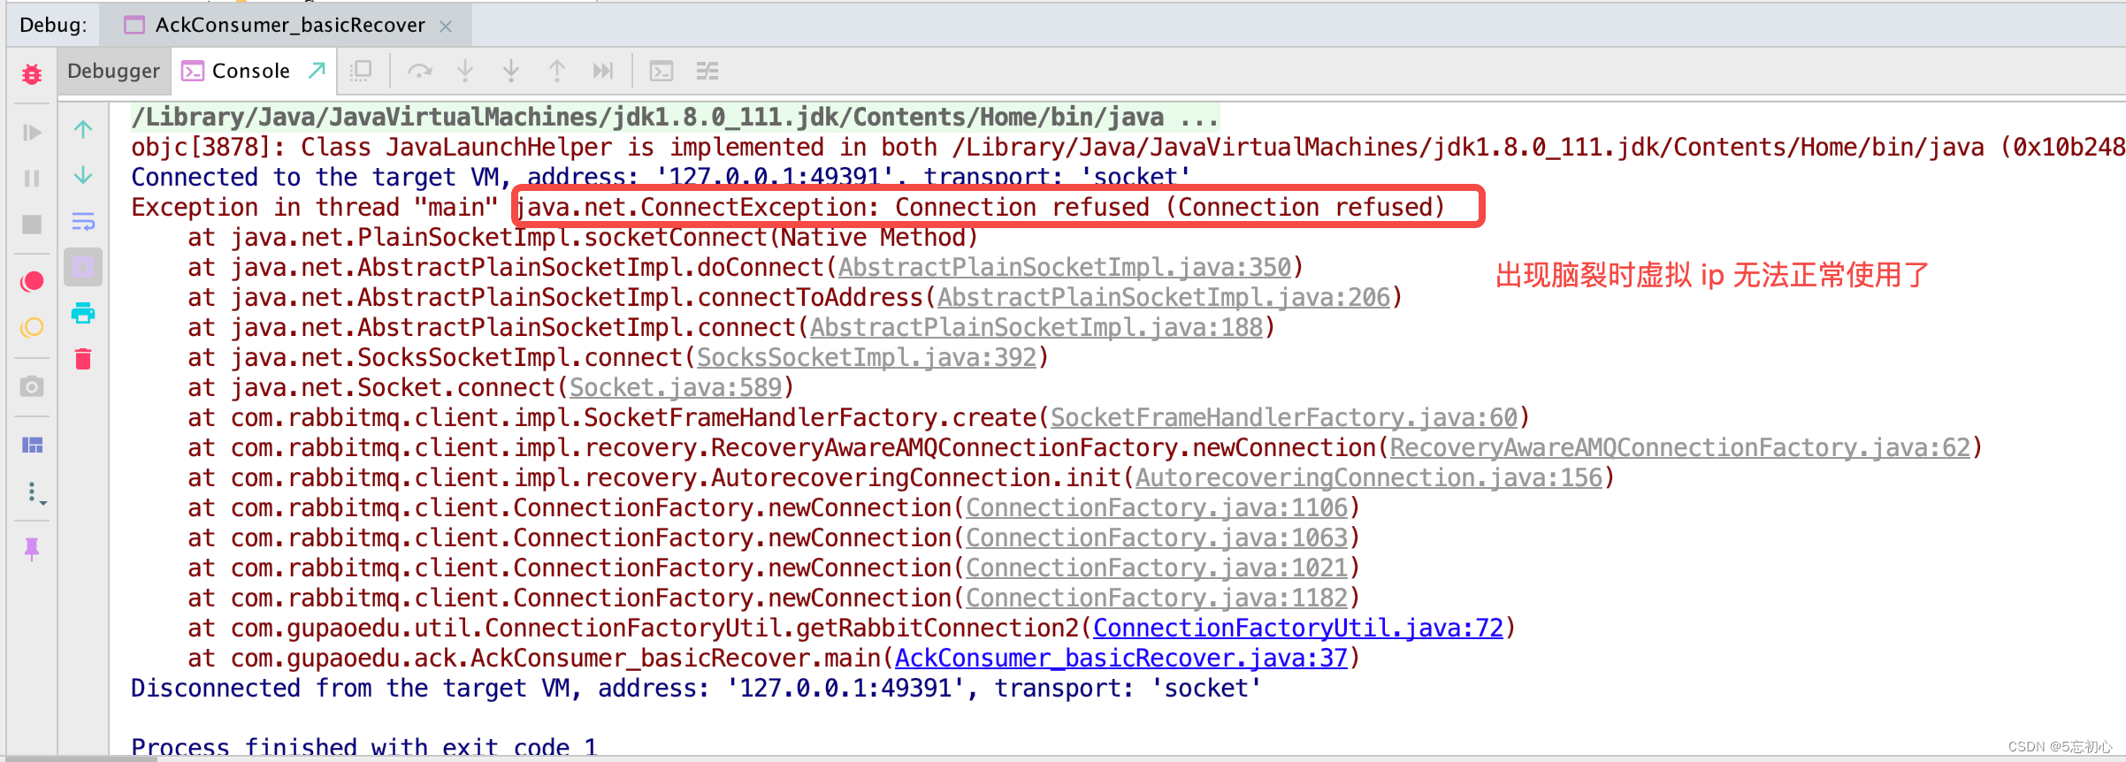
Task: Jump up the stack trace with the up arrow
Action: (83, 130)
